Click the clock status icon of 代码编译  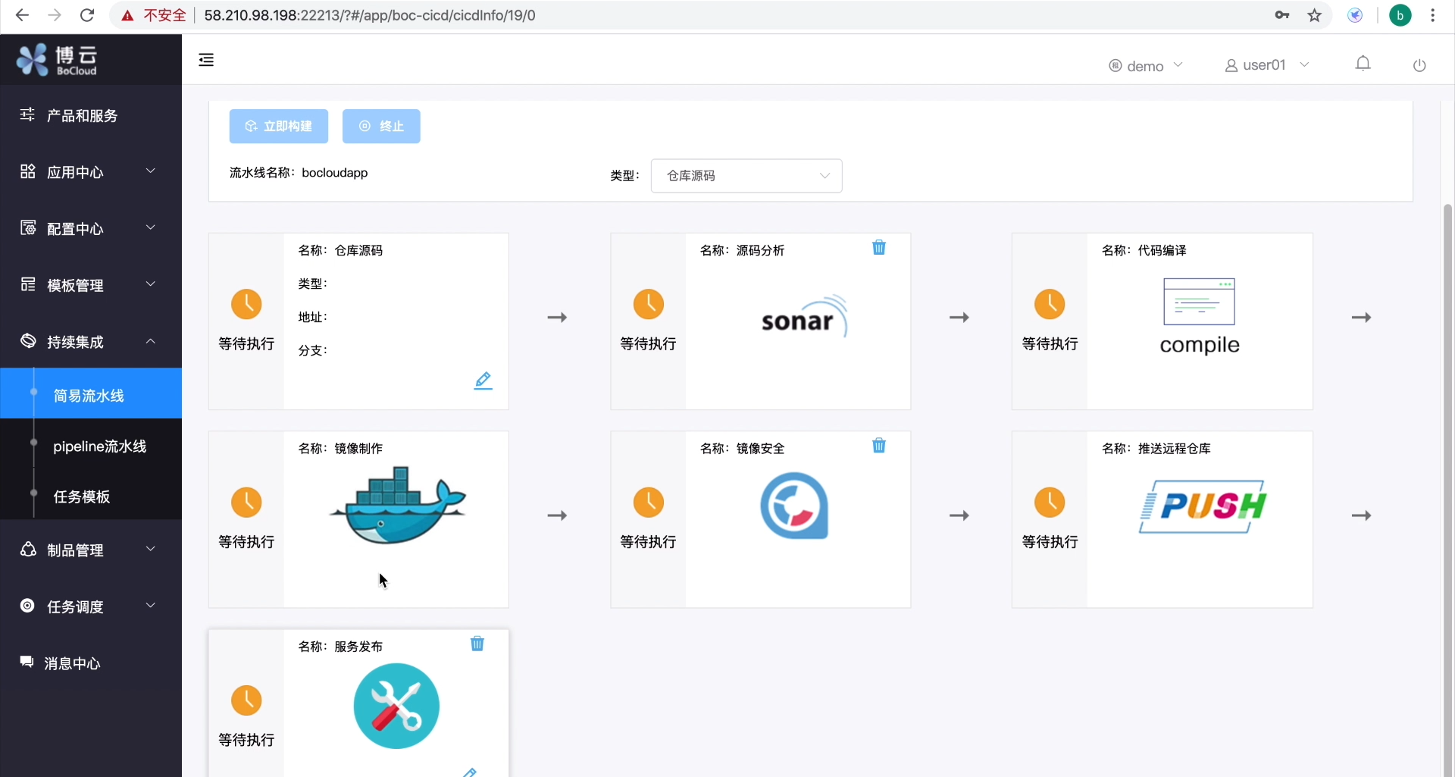point(1050,304)
